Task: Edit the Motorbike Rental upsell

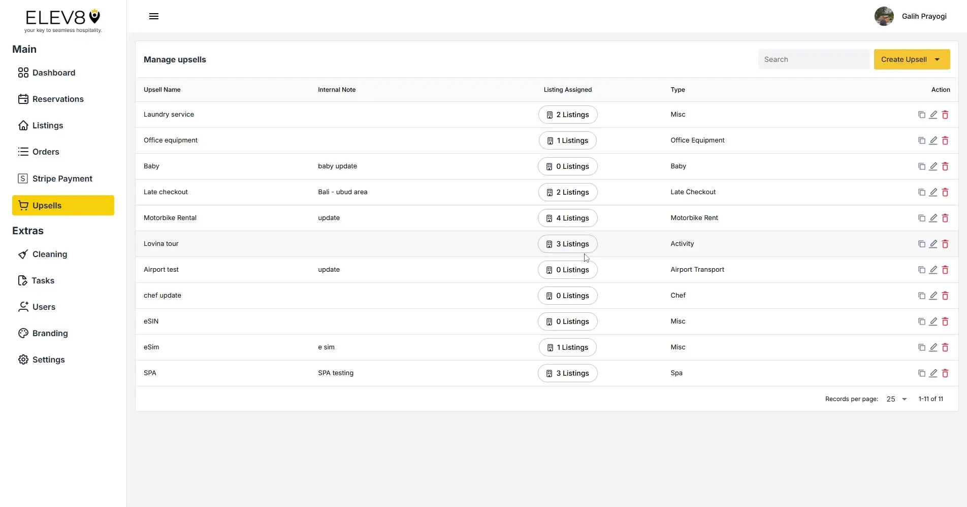Action: [933, 218]
